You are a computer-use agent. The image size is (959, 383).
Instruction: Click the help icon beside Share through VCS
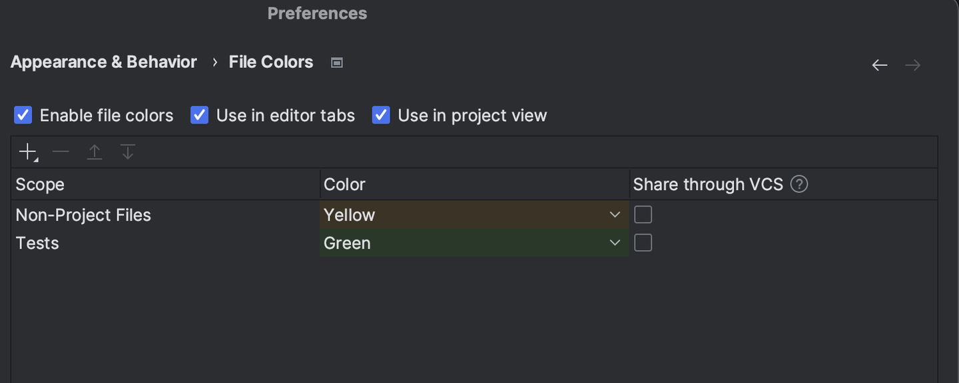tap(799, 184)
